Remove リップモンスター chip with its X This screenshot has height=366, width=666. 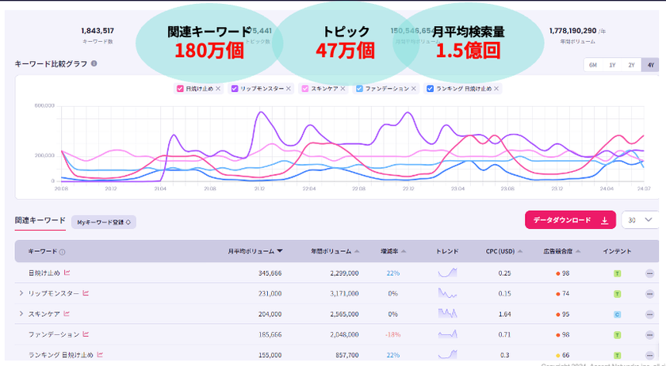(289, 89)
